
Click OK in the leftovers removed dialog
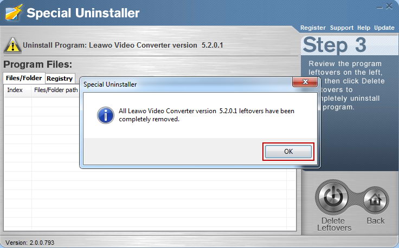tap(288, 152)
